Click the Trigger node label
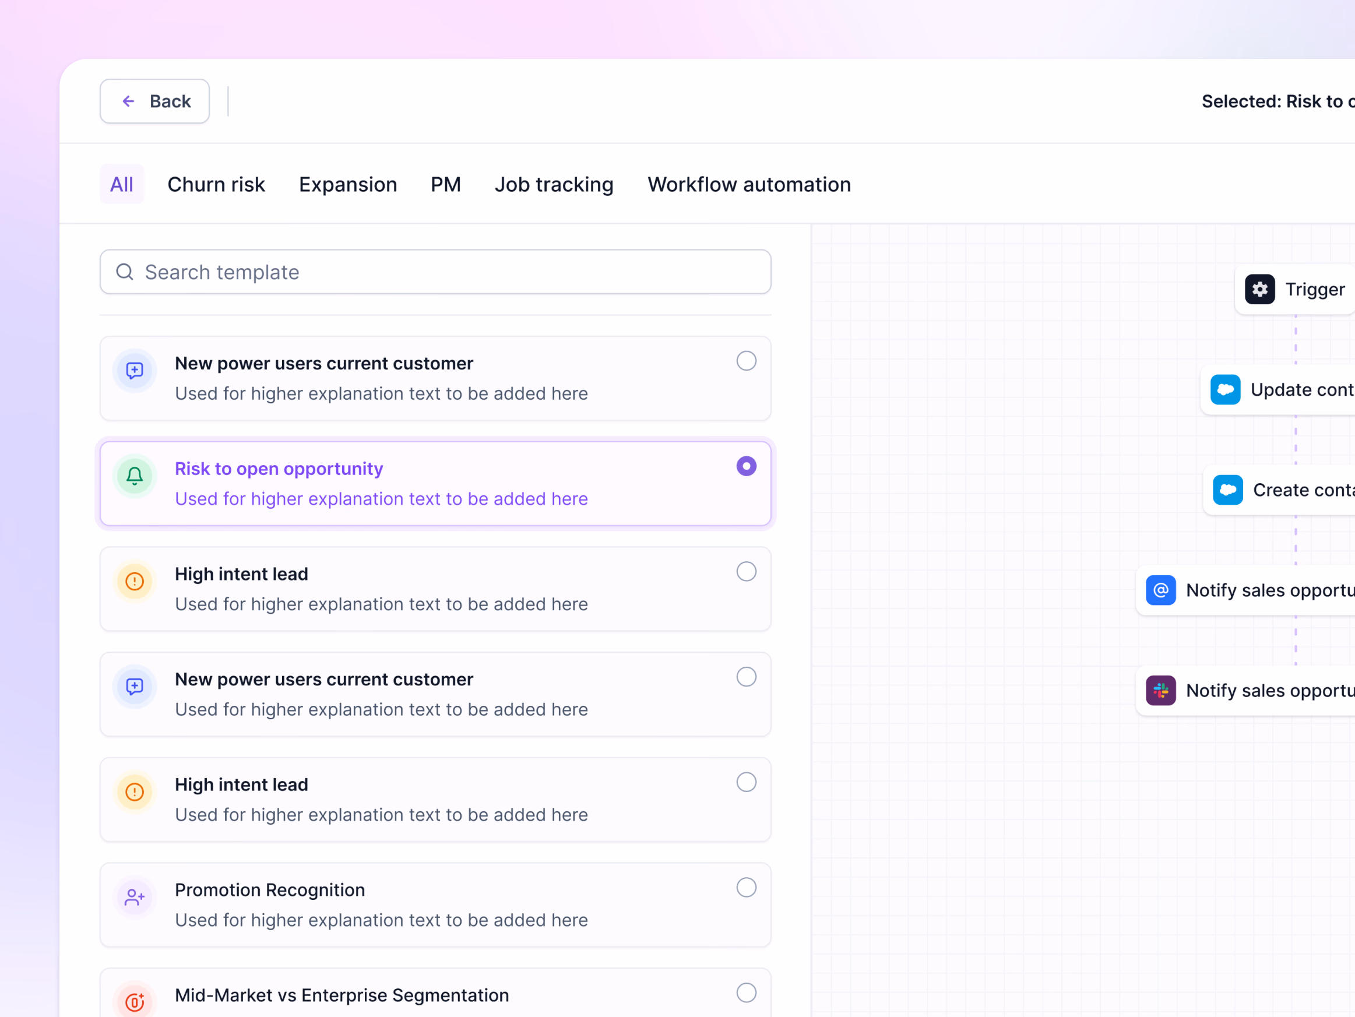 click(x=1315, y=289)
